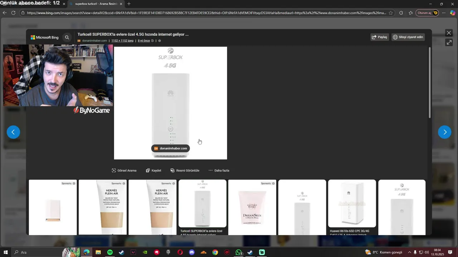
Task: Click the 8 yıl önce date link
Action: pyautogui.click(x=144, y=41)
